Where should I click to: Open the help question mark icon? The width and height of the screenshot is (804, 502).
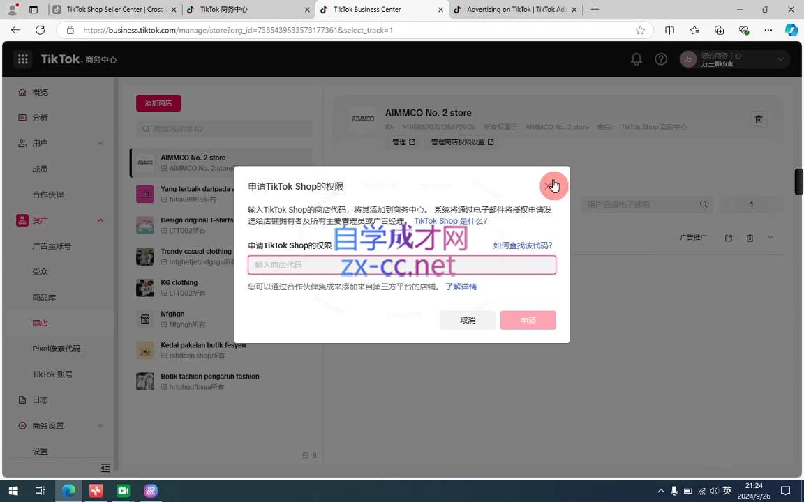[x=661, y=59]
